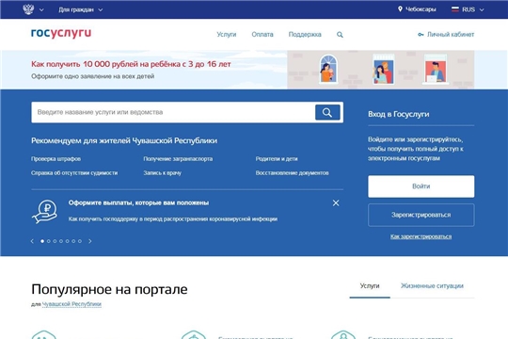Screen dimensions: 508x339
Task: Click 'Чувашской Республики' region link
Action: point(71,304)
